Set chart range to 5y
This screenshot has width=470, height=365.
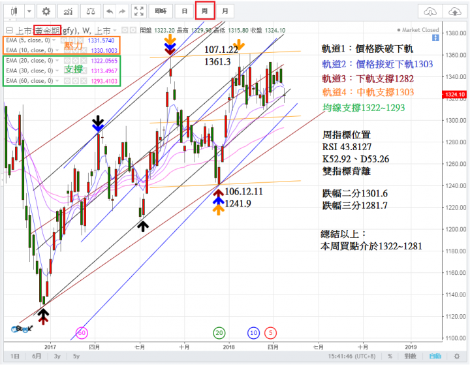pyautogui.click(x=76, y=356)
